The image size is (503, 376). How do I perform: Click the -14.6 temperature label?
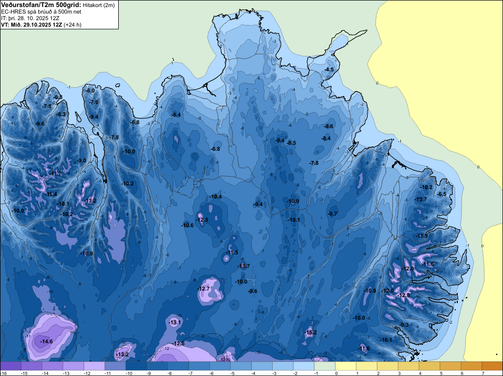pos(46,342)
